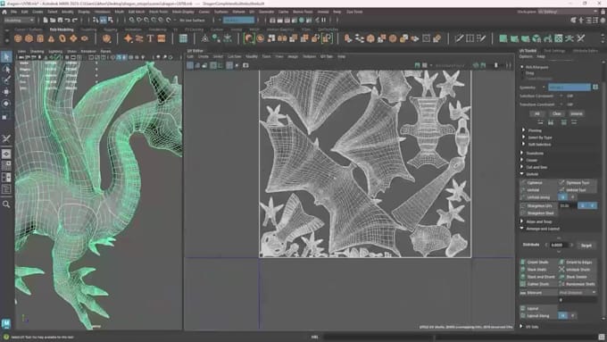Toggle the V button beside Layout Along

[572, 316]
